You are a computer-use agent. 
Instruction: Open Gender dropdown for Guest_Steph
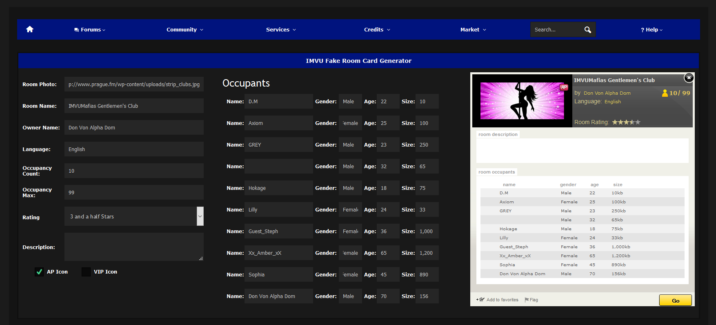coord(350,232)
